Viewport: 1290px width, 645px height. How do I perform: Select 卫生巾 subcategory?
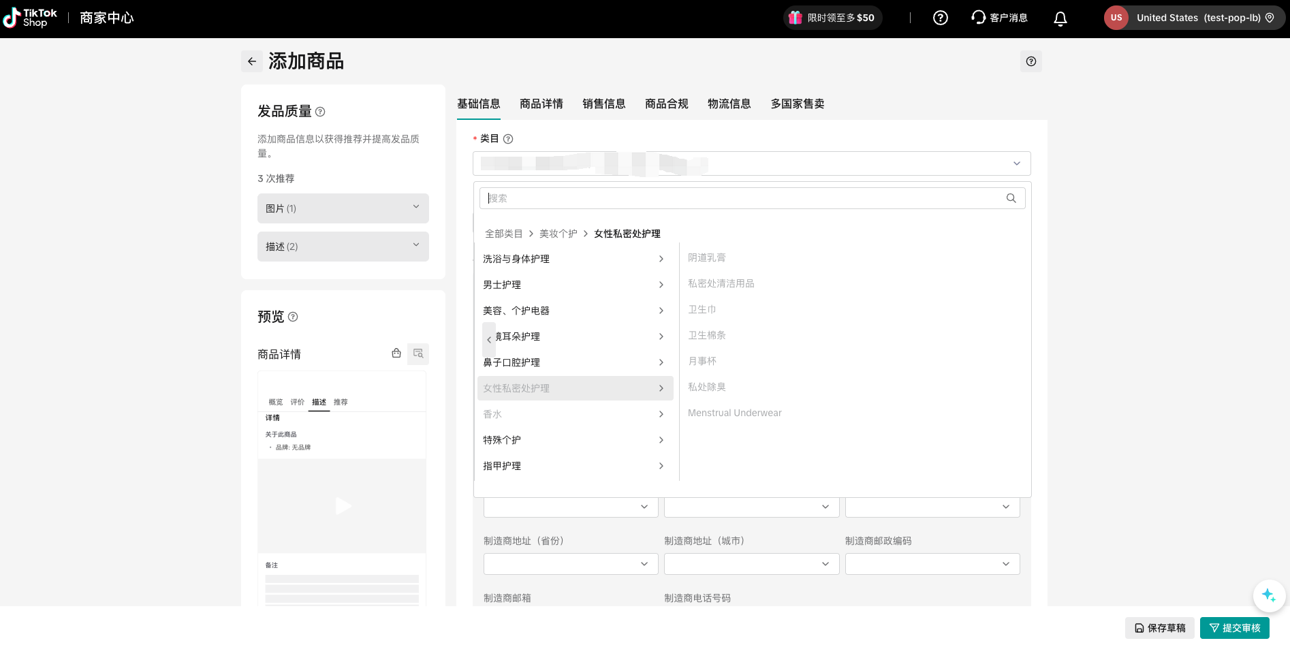(x=702, y=309)
